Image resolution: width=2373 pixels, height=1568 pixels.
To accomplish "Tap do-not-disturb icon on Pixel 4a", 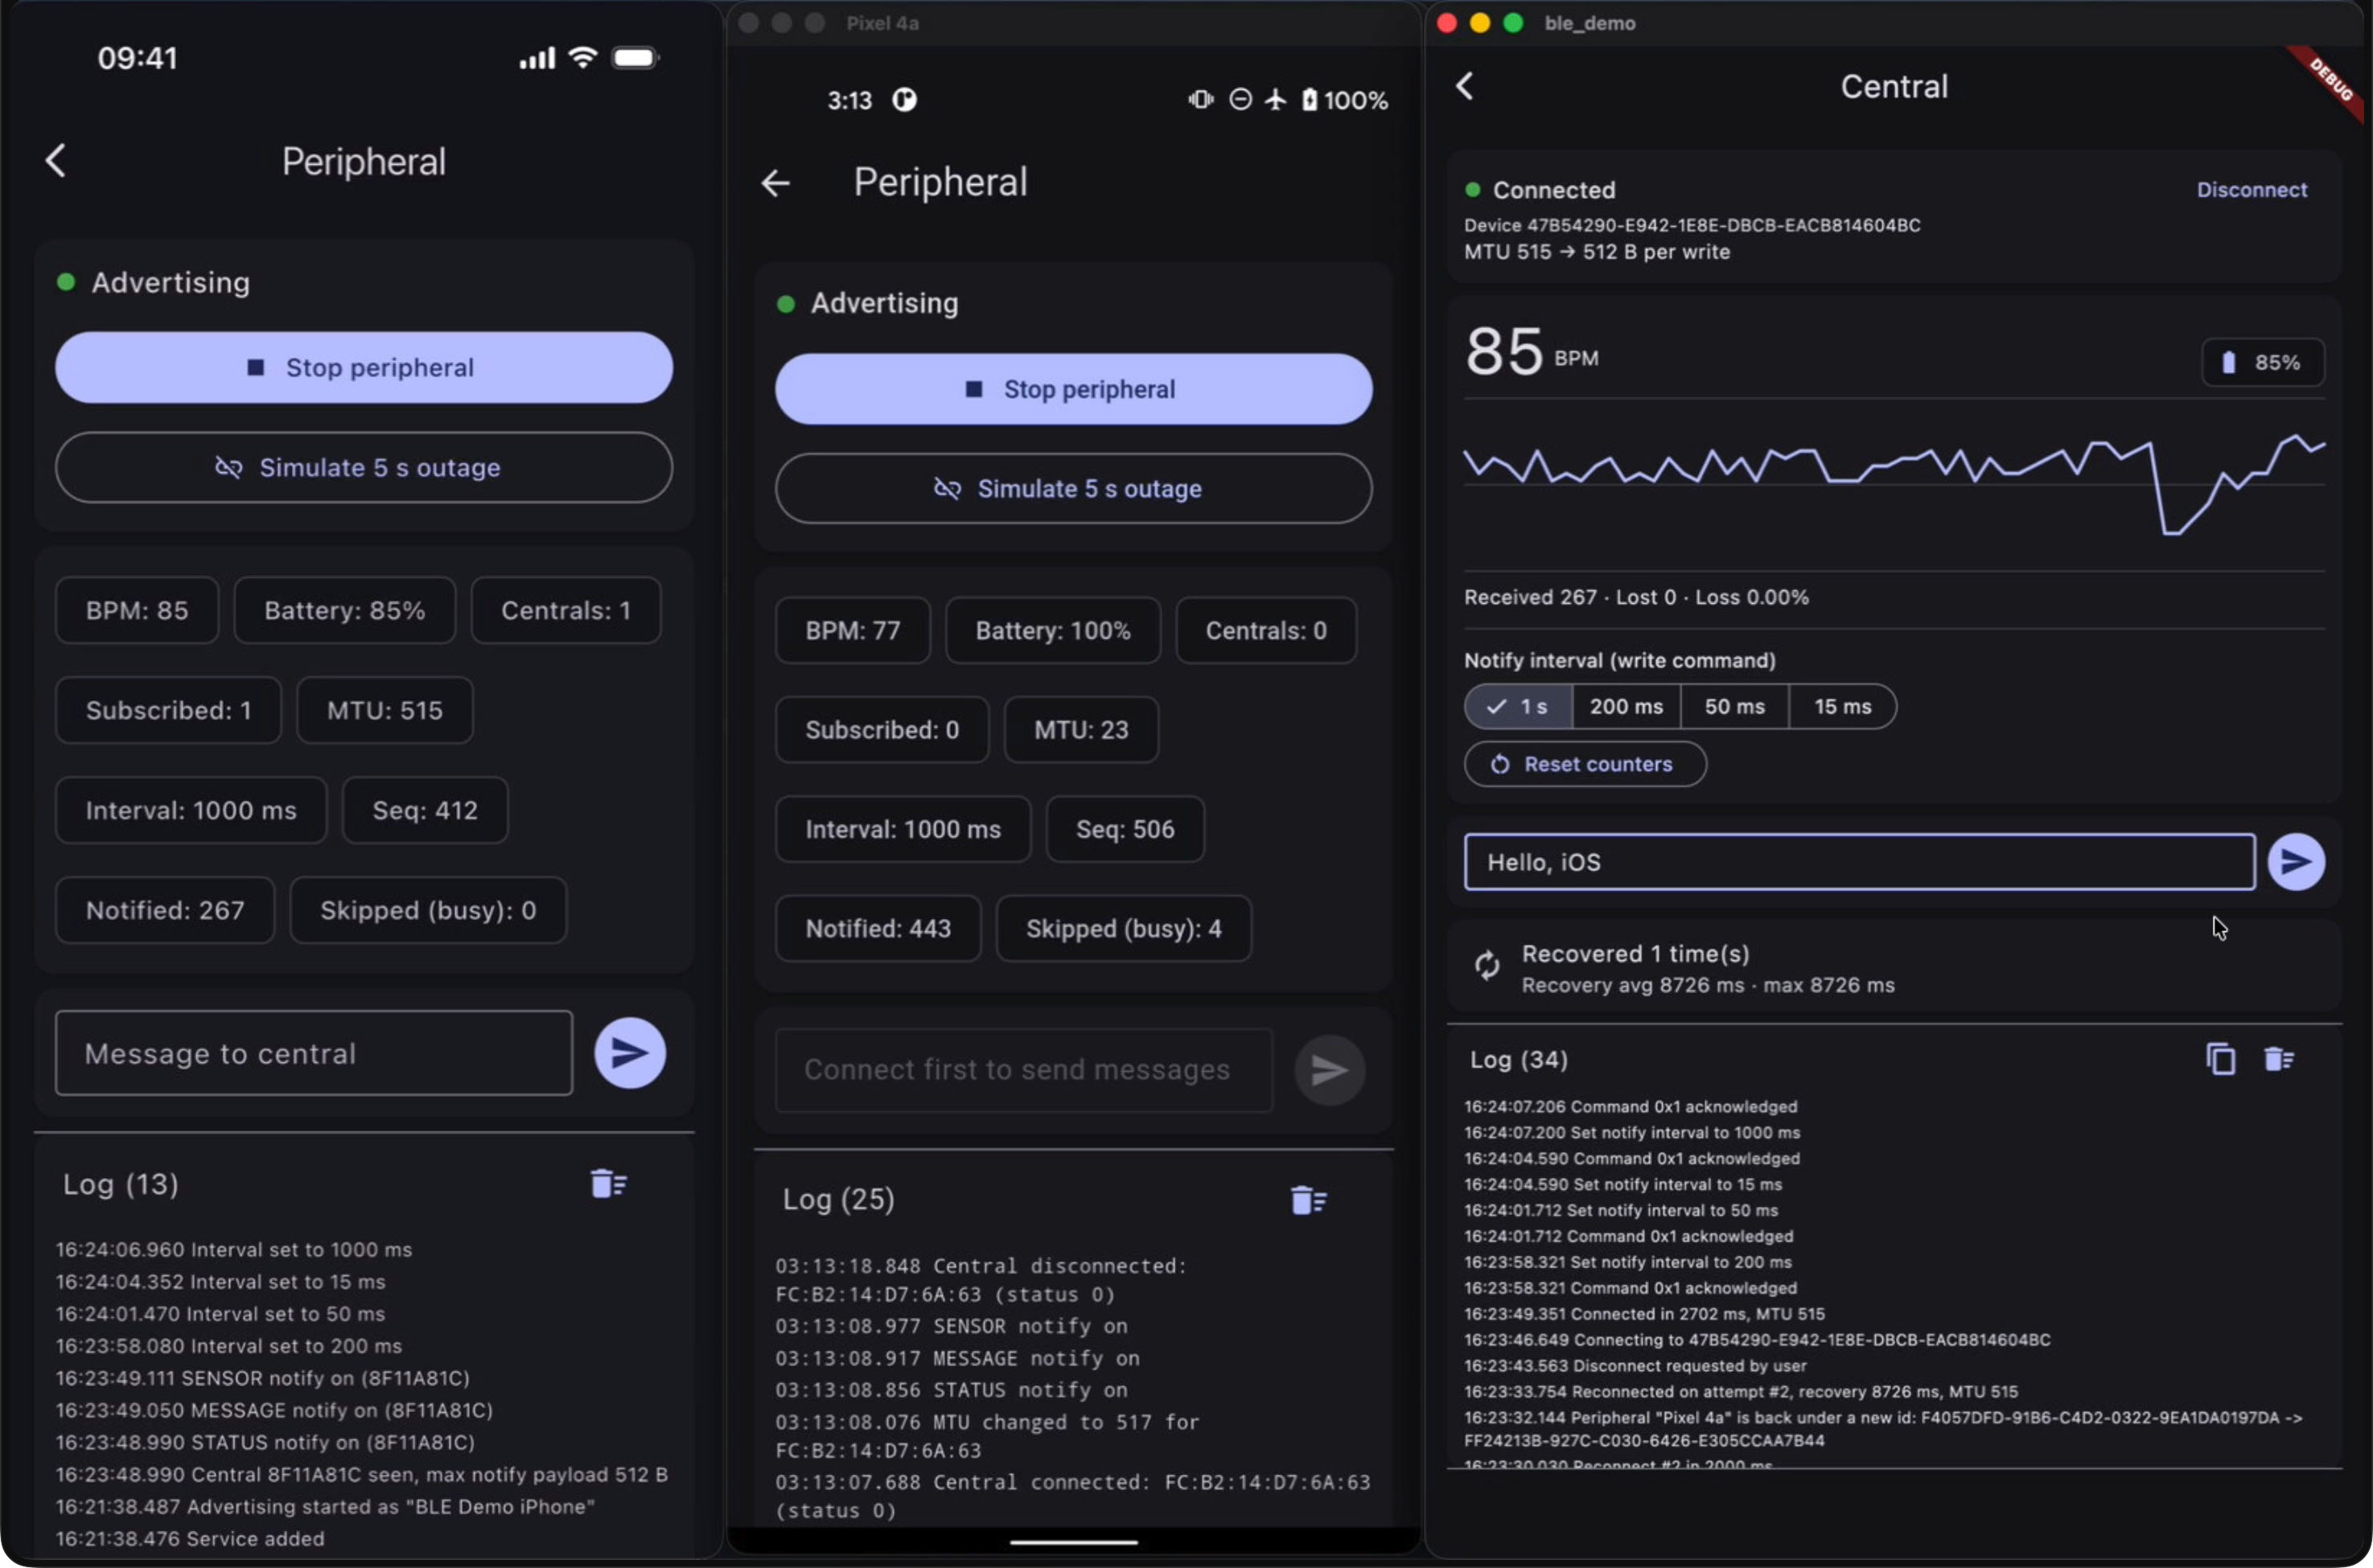I will pos(1240,100).
